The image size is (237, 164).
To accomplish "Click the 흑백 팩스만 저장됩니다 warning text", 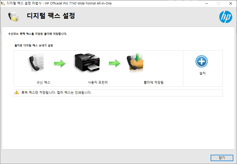I will [x=56, y=92].
